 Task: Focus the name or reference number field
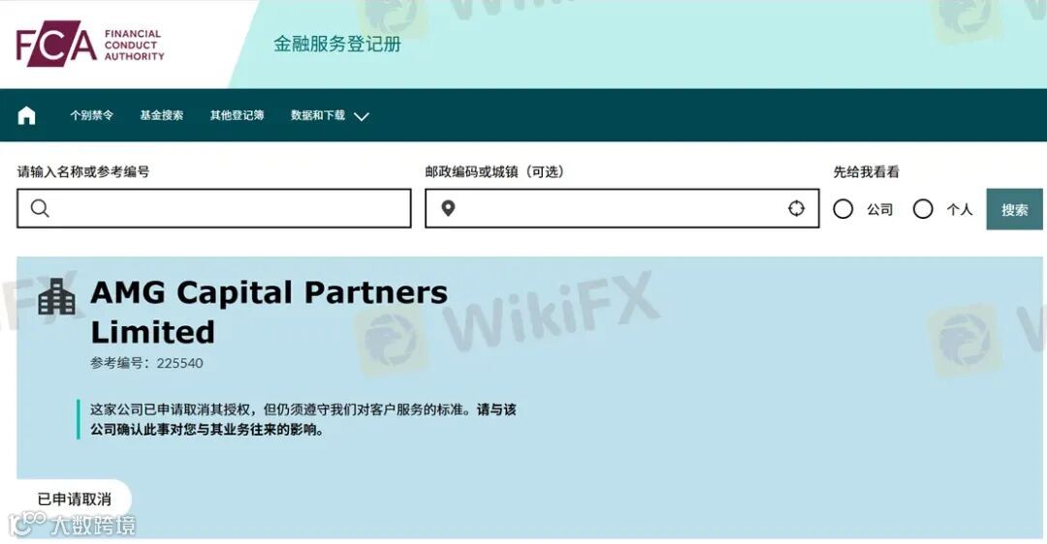213,208
